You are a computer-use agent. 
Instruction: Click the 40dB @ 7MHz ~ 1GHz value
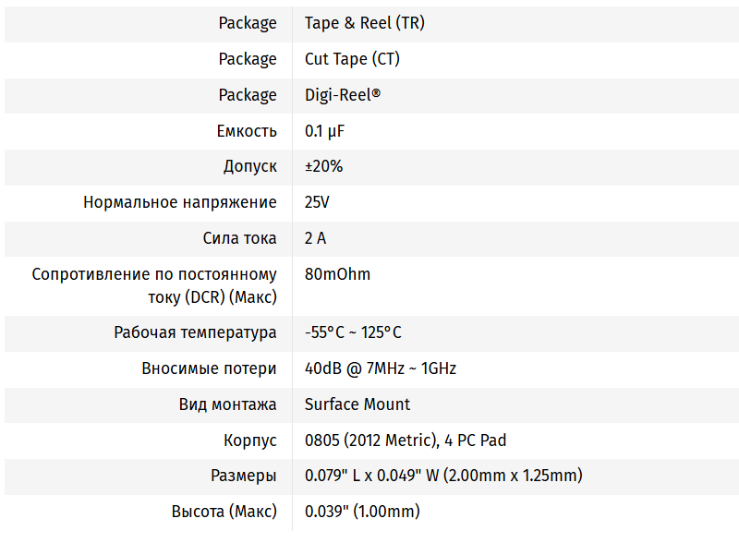pyautogui.click(x=380, y=368)
